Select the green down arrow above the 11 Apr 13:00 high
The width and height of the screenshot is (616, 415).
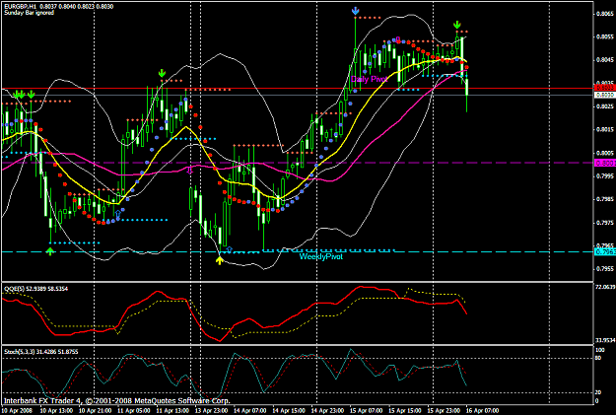[162, 74]
